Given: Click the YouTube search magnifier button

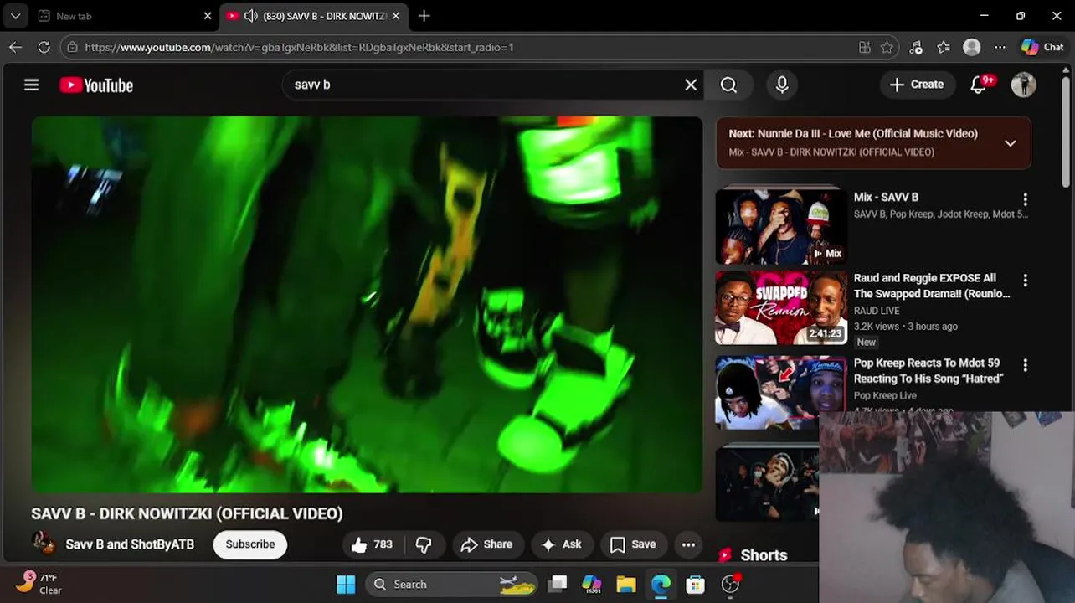Looking at the screenshot, I should (x=728, y=85).
